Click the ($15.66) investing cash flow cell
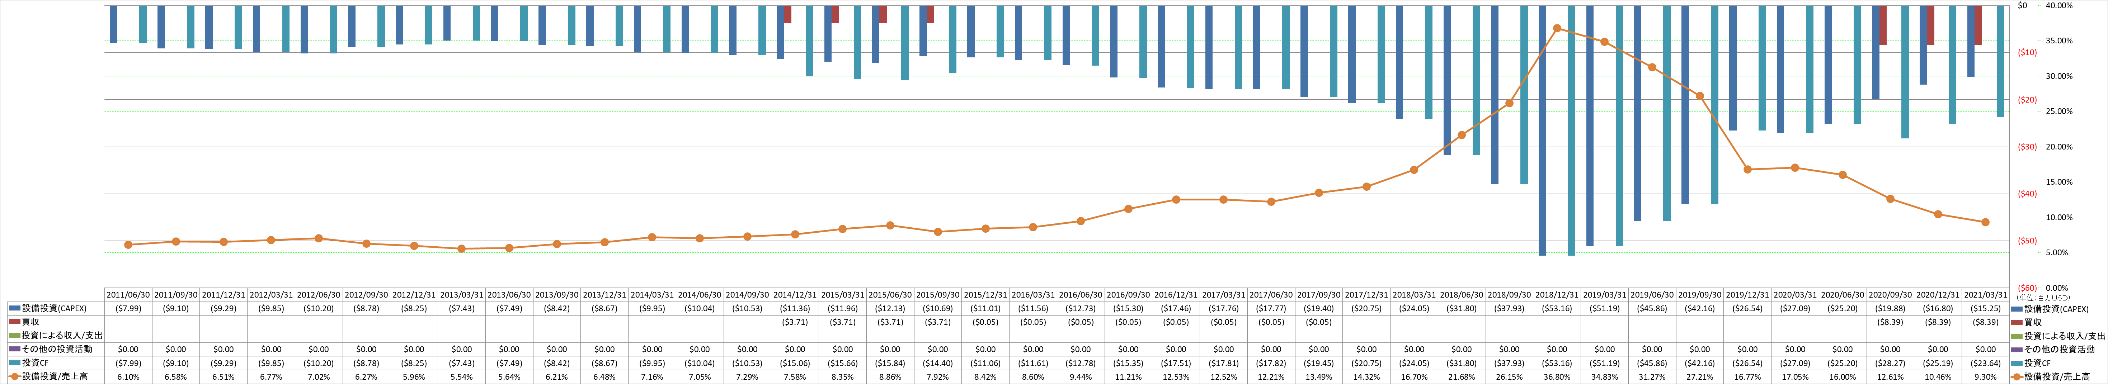2108x384 pixels. click(x=842, y=363)
